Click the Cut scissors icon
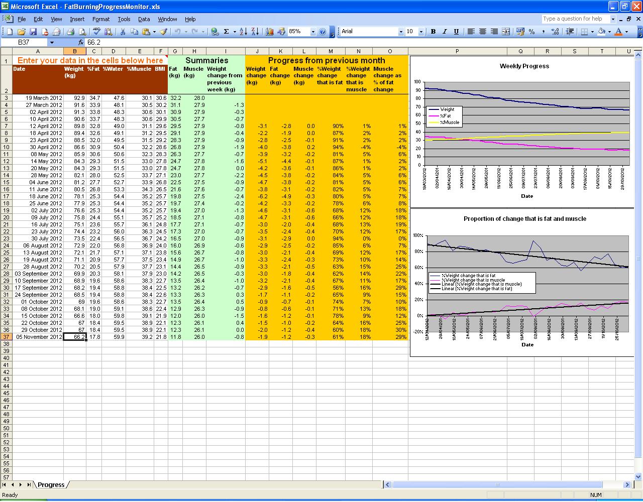 [122, 32]
